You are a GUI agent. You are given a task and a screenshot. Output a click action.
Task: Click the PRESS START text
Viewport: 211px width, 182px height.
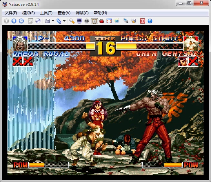pyautogui.click(x=149, y=38)
